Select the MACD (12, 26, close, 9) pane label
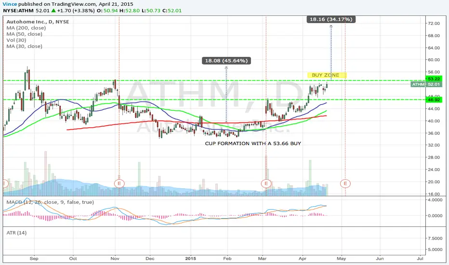 point(50,202)
